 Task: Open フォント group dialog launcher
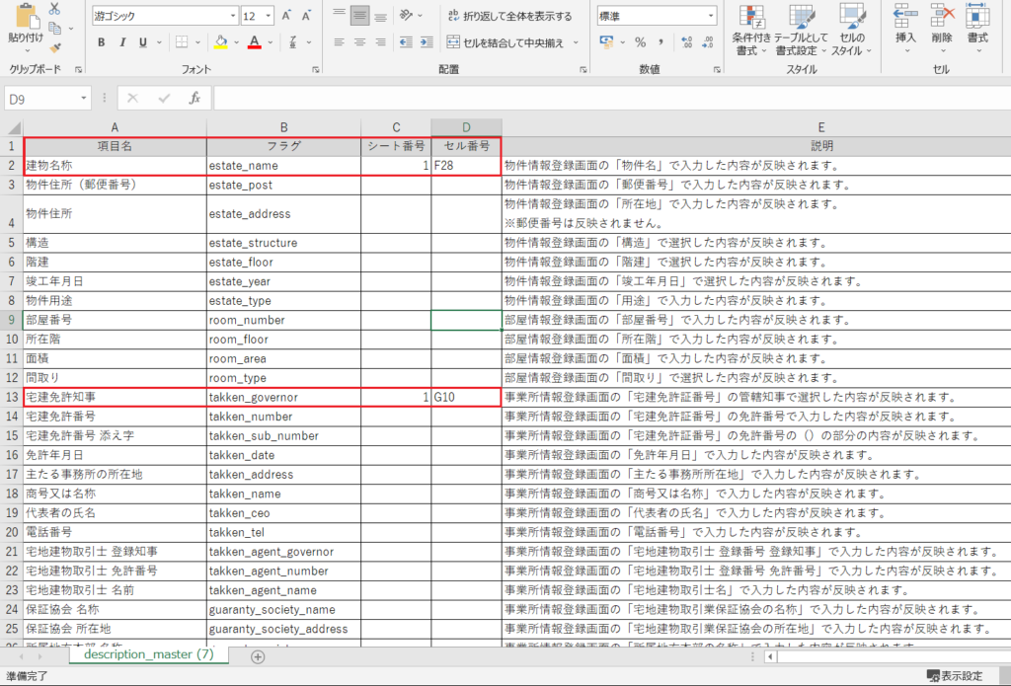[x=316, y=70]
